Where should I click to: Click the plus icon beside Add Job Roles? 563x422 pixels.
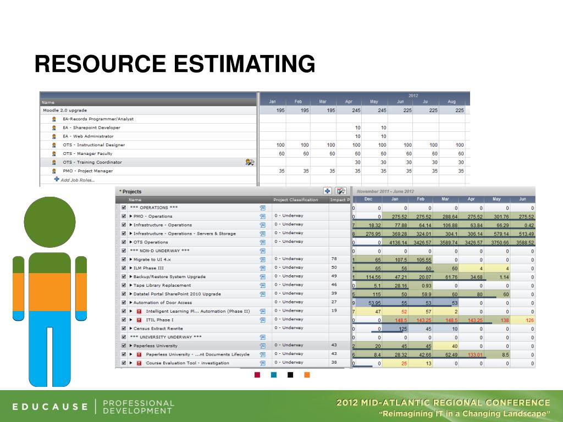[57, 179]
